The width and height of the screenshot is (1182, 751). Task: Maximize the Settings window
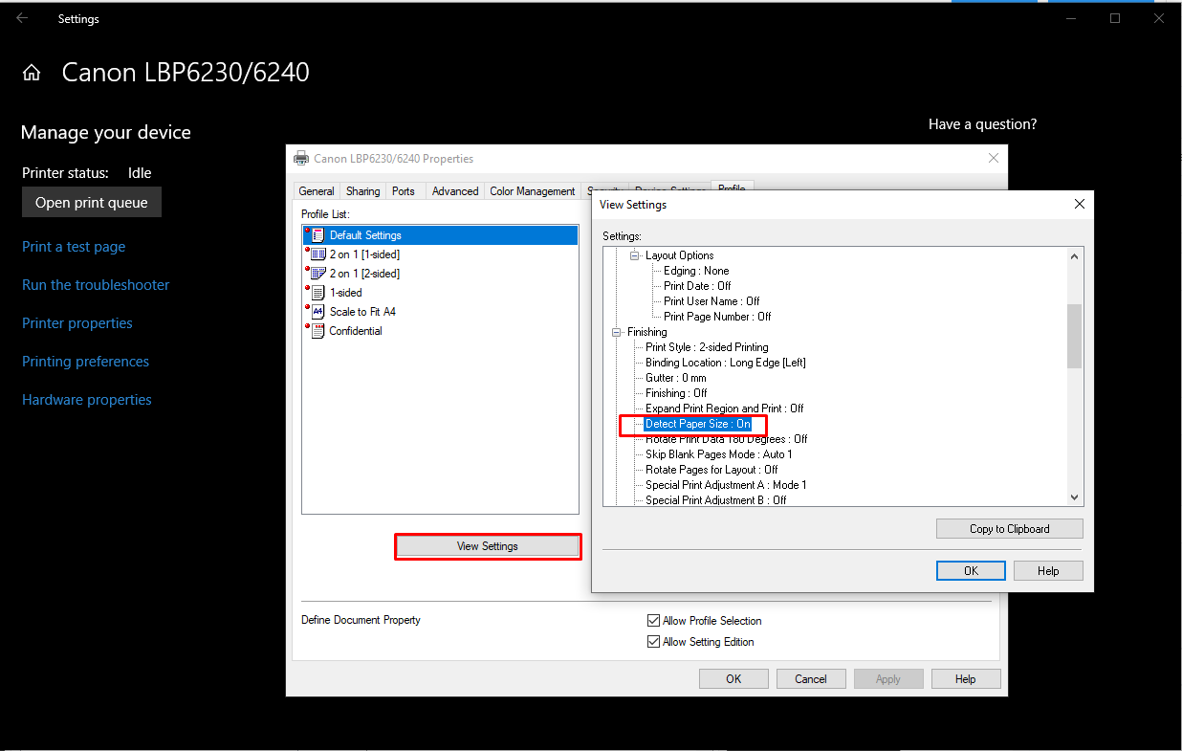tap(1115, 18)
